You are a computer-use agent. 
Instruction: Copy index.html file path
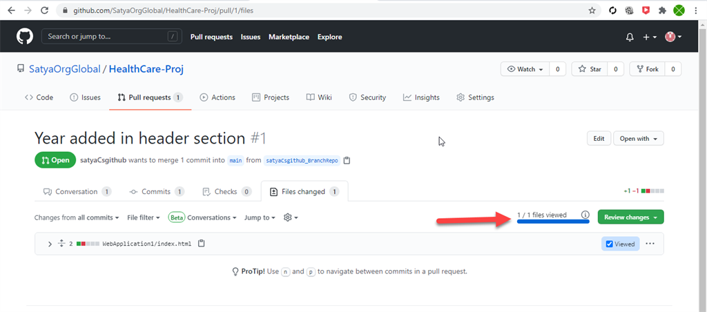(202, 244)
